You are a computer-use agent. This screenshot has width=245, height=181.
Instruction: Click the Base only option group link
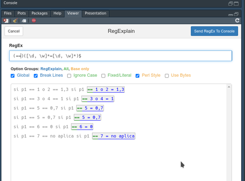[80, 69]
